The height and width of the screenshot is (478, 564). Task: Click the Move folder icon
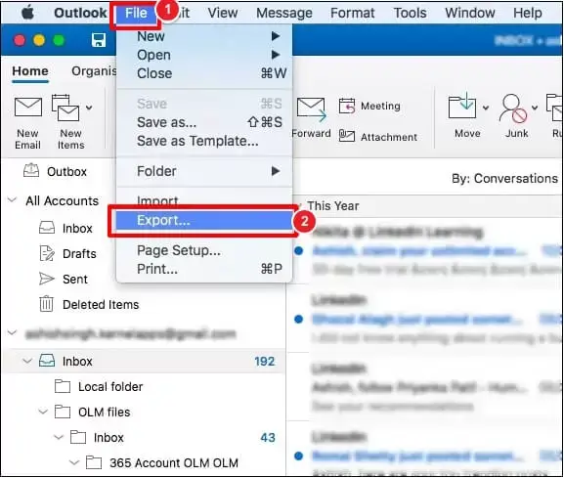[x=462, y=106]
